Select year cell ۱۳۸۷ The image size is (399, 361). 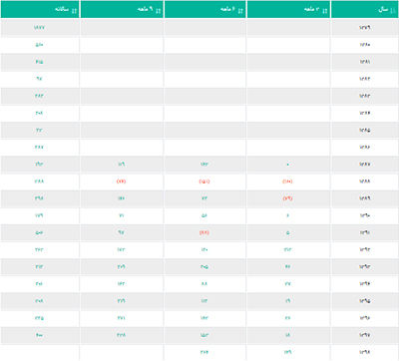tap(365, 165)
